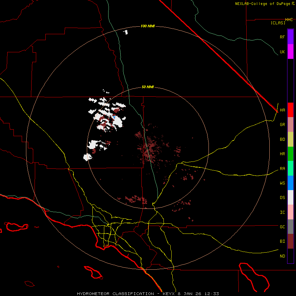Pick the red HA color swatch
Viewport: 296px width, 296px height.
coord(290,110)
